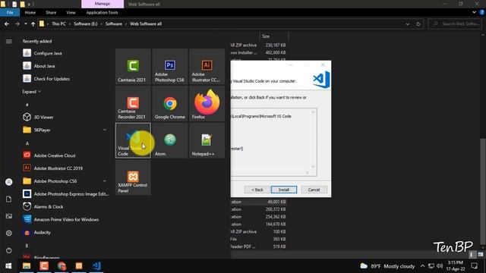The width and height of the screenshot is (486, 273).
Task: Click Back in the VS Code setup
Action: point(257,190)
